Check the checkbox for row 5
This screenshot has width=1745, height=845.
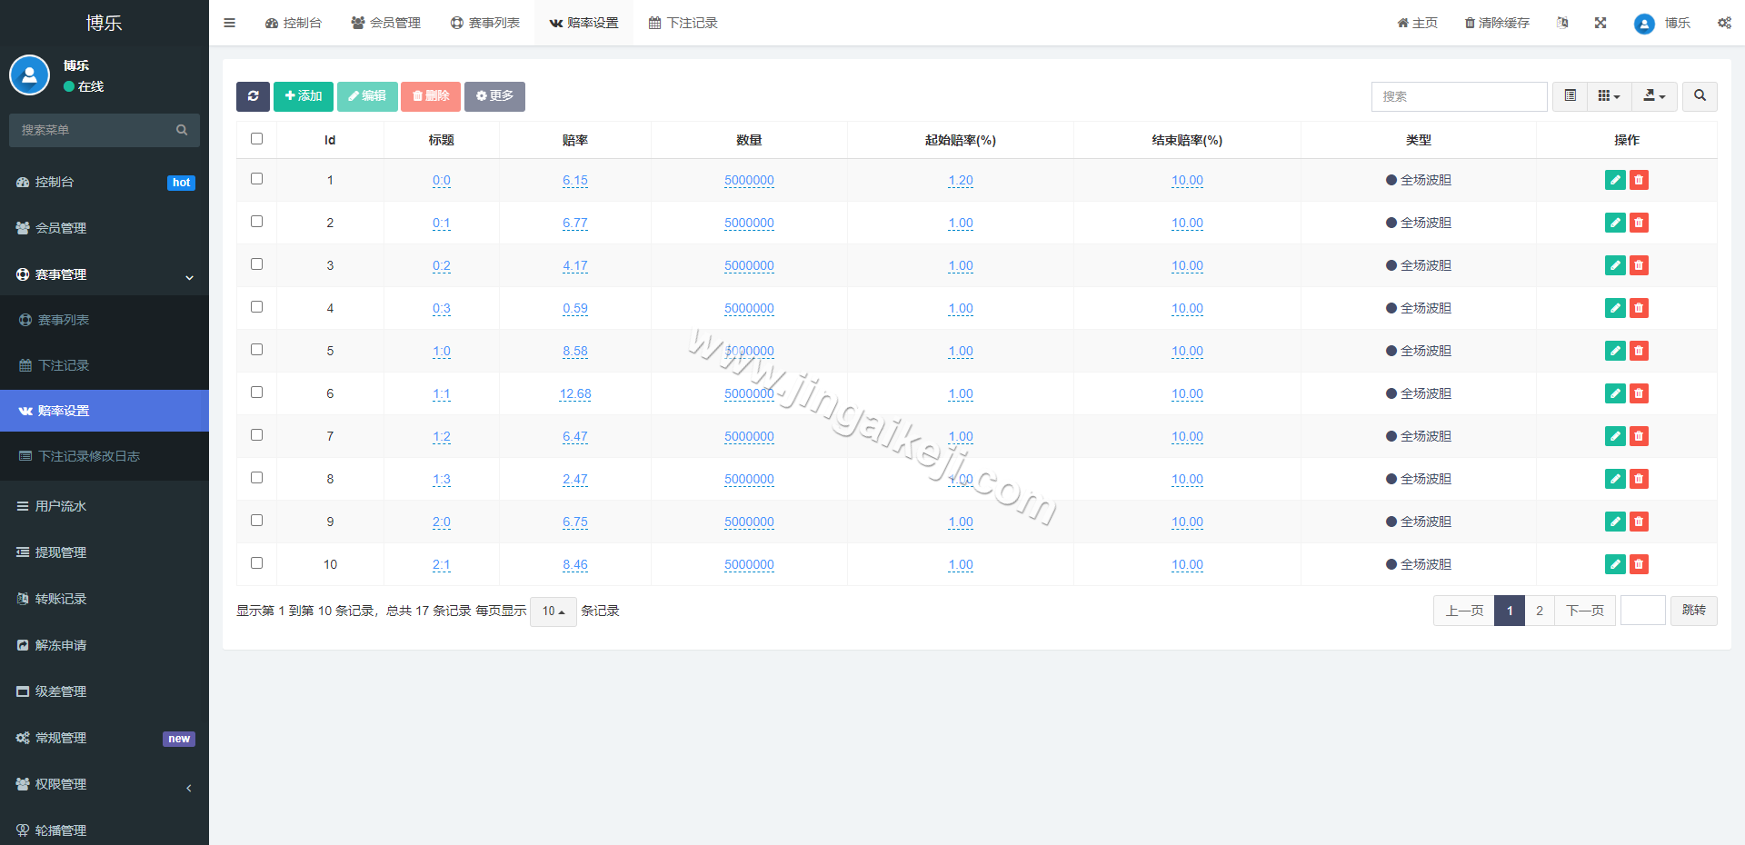point(256,350)
